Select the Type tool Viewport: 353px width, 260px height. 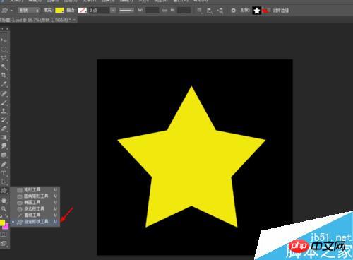click(4, 173)
